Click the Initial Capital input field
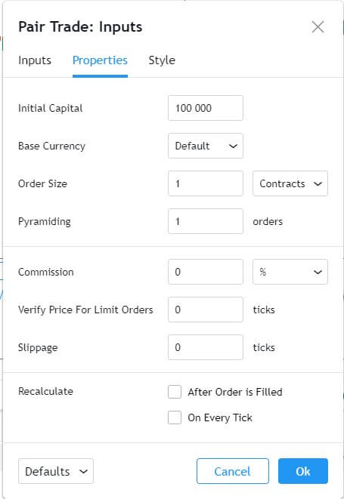The width and height of the screenshot is (344, 499). point(206,108)
